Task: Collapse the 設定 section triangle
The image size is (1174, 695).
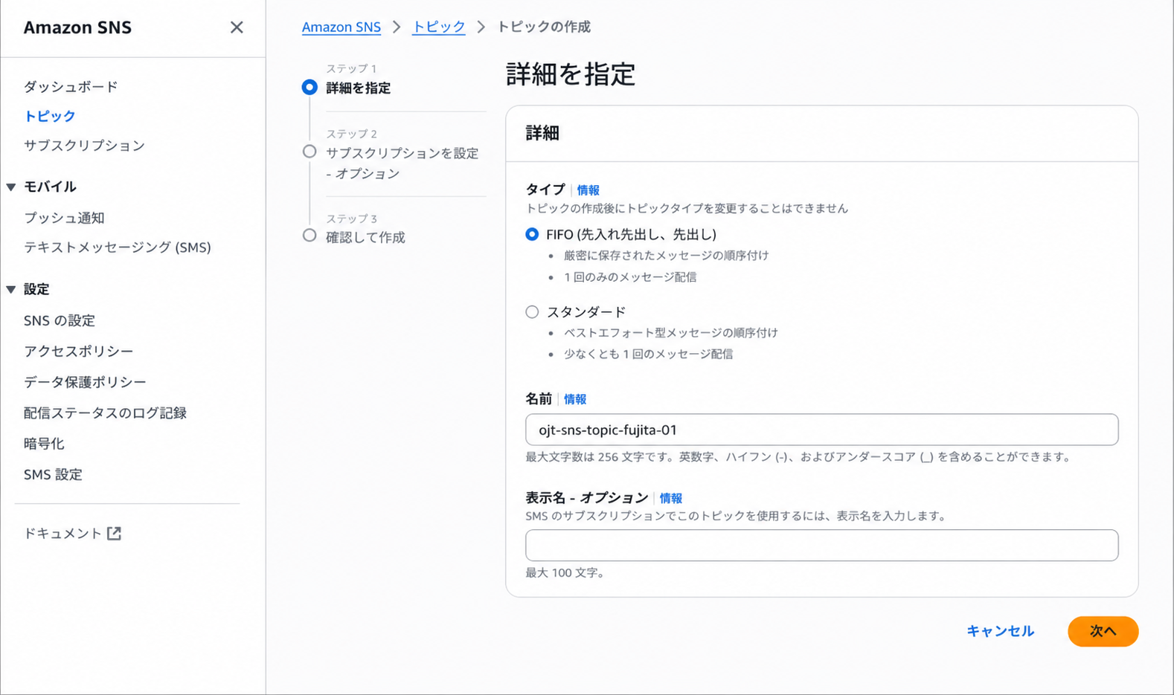Action: pos(11,290)
